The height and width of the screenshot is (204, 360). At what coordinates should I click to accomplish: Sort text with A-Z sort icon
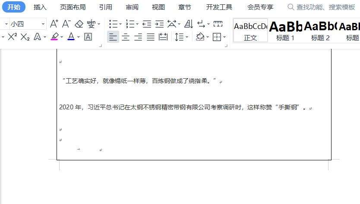[189, 24]
